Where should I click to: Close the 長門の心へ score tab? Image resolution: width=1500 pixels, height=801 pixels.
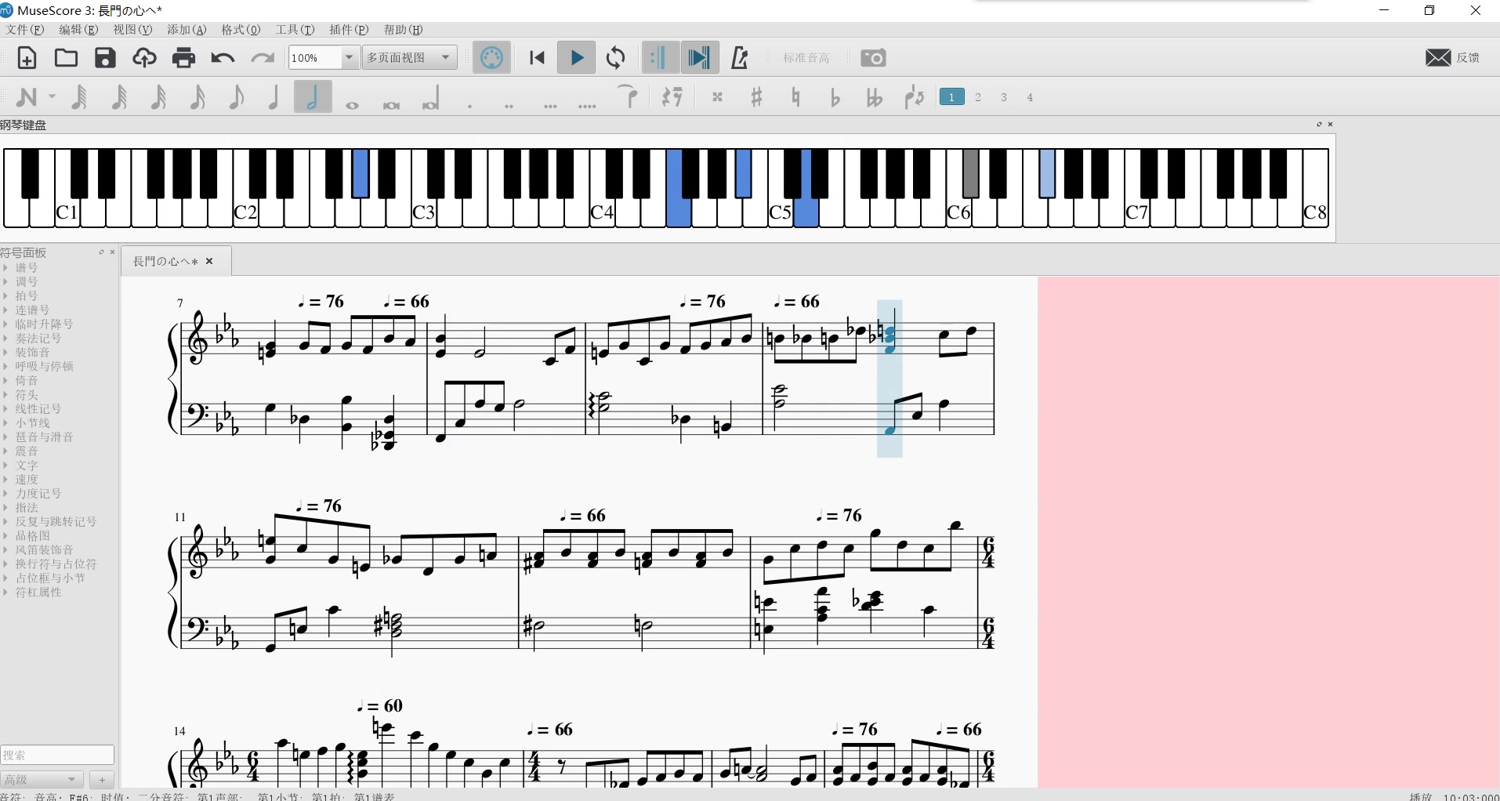coord(209,262)
